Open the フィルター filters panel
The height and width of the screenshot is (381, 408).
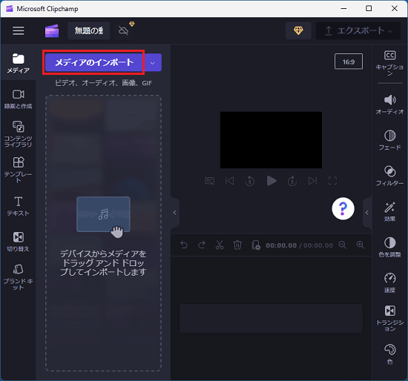click(x=389, y=176)
